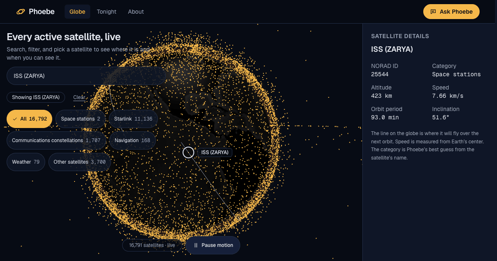This screenshot has width=497, height=261.
Task: Click the Phoebe planet logo icon
Action: [x=21, y=12]
